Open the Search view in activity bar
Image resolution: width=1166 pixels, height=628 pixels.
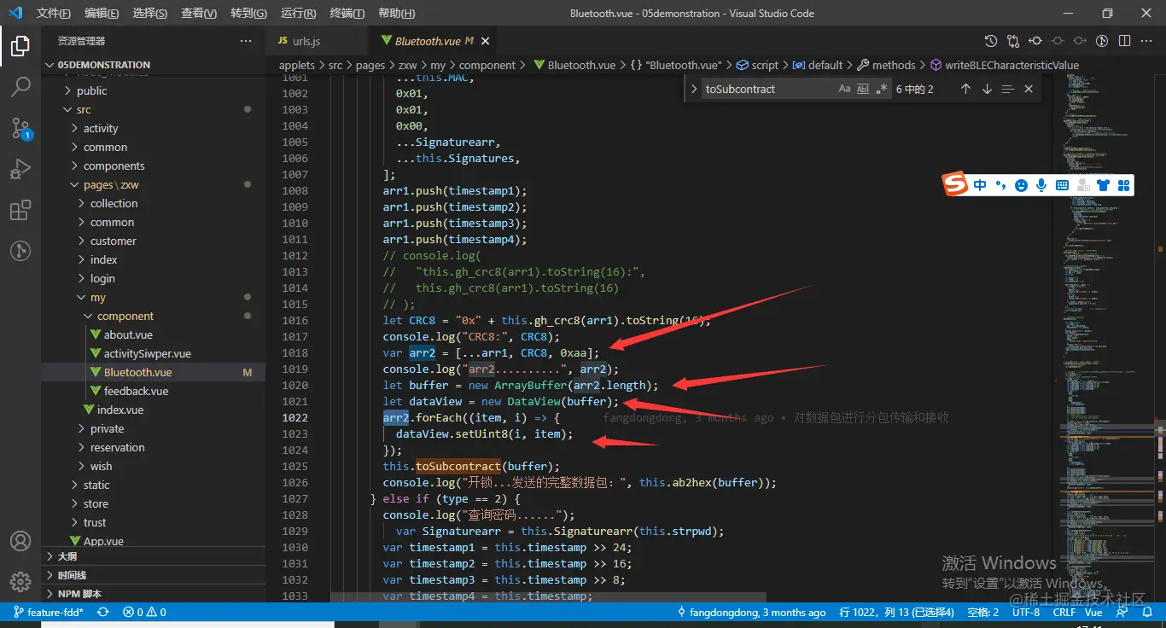(20, 86)
